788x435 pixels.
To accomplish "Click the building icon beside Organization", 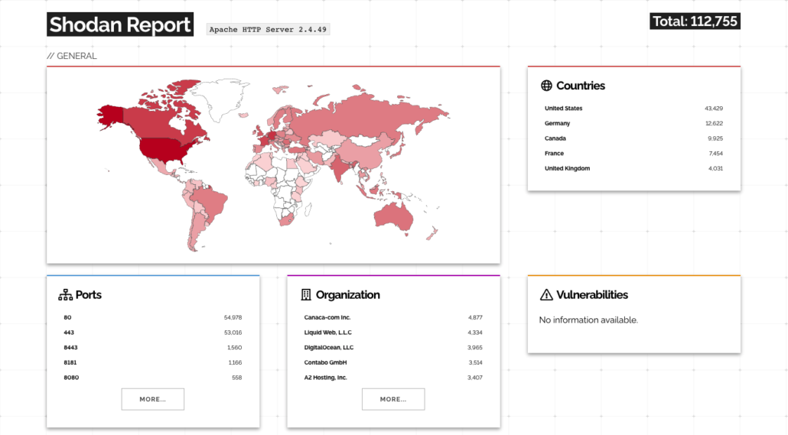I will coord(305,295).
